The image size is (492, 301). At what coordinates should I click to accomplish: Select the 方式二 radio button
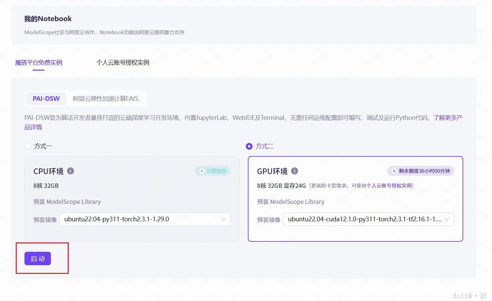[x=249, y=146]
